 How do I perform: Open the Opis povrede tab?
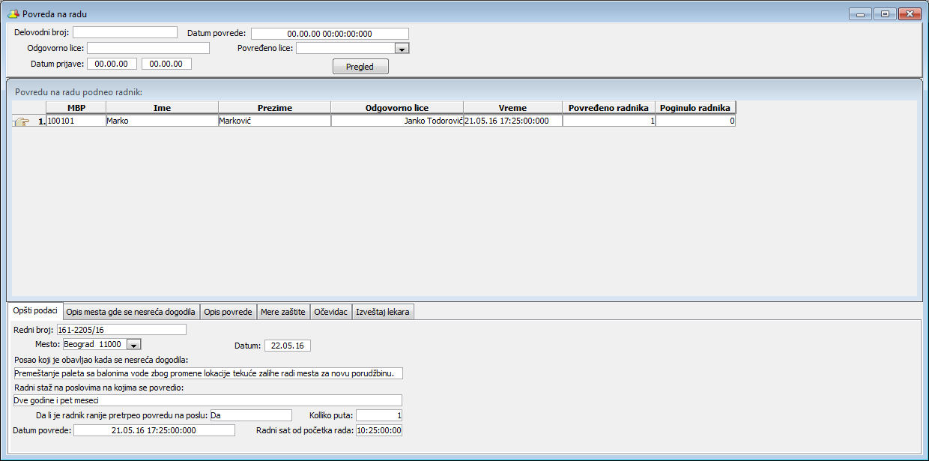click(x=228, y=312)
